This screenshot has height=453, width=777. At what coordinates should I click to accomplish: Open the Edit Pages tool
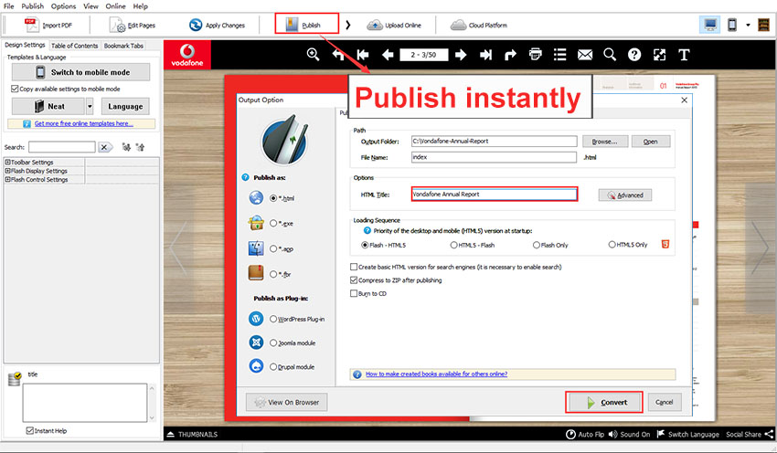(x=133, y=25)
